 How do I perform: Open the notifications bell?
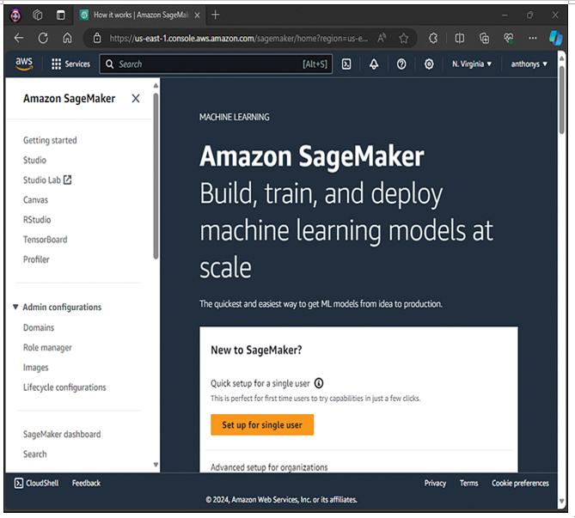pos(374,64)
